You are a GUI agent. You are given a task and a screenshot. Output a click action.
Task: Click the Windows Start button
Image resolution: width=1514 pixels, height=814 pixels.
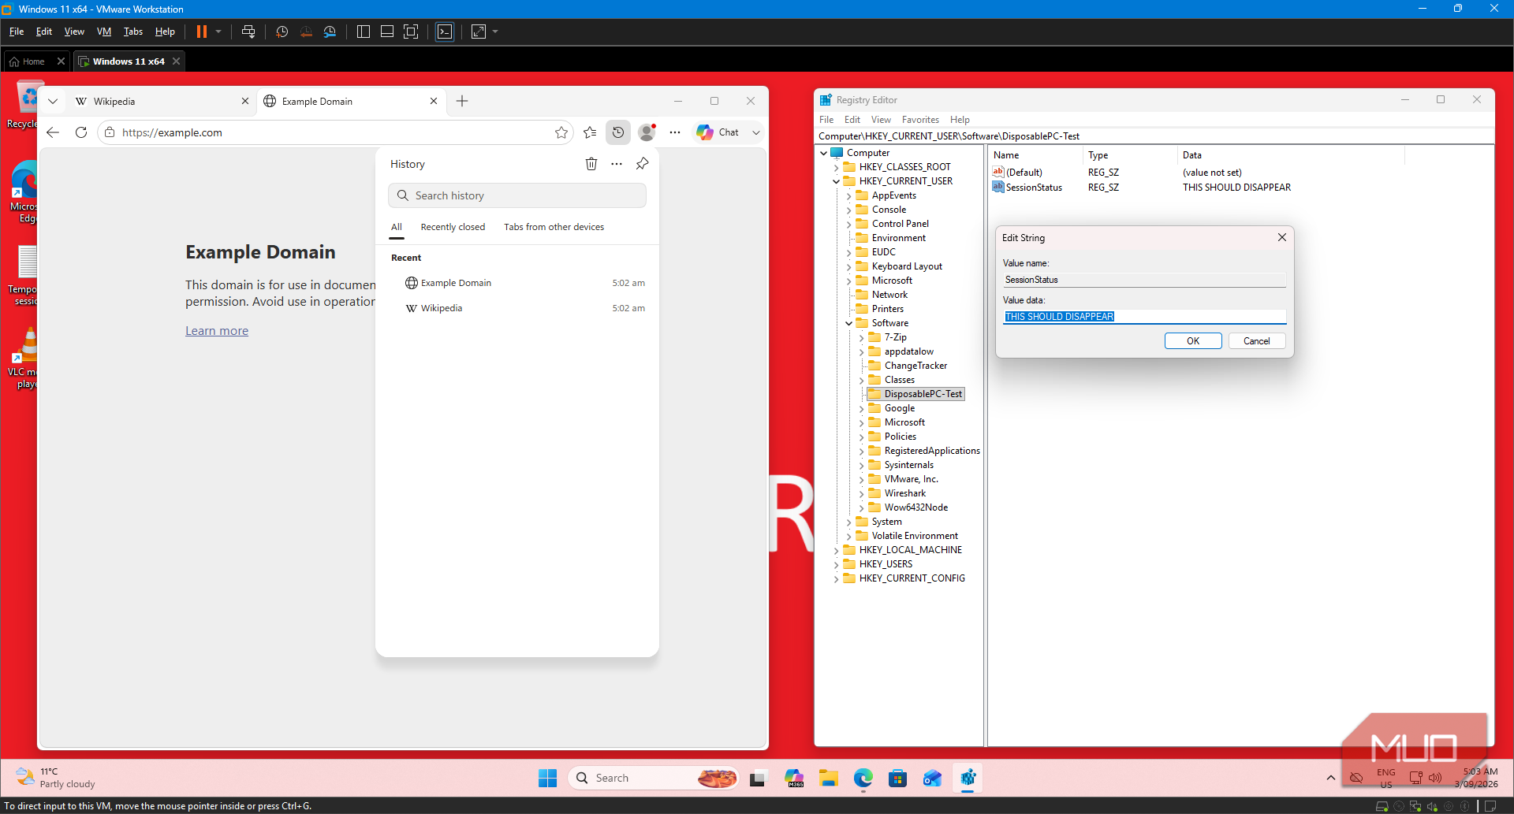click(x=547, y=779)
